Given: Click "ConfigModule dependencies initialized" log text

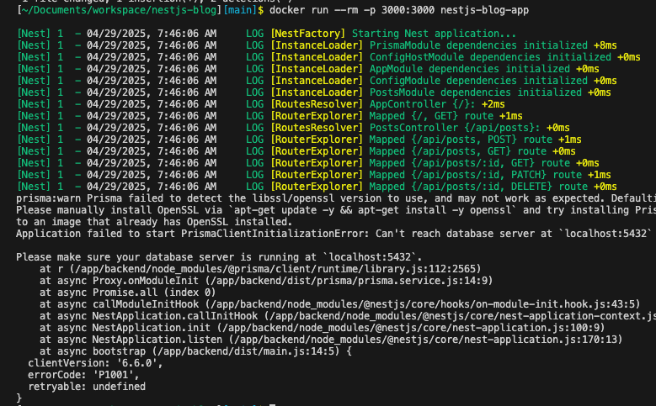Looking at the screenshot, I should 478,80.
